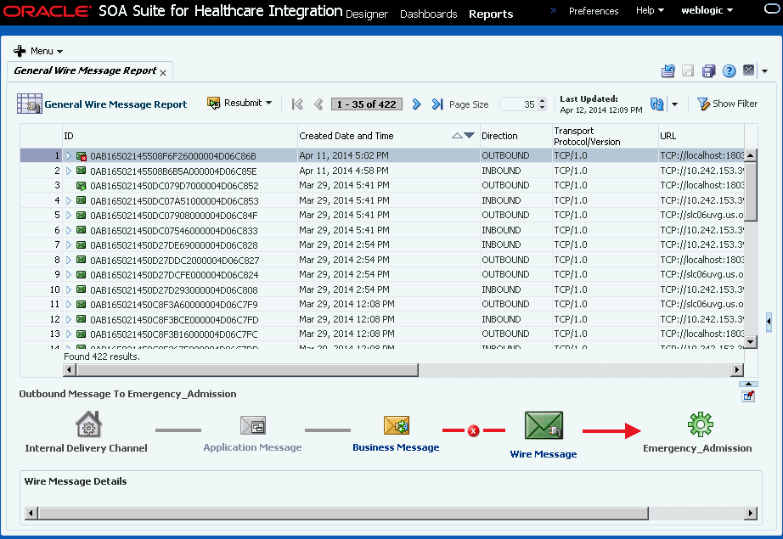Click the Business Message icon
Screen dimensions: 783x539
(x=397, y=426)
